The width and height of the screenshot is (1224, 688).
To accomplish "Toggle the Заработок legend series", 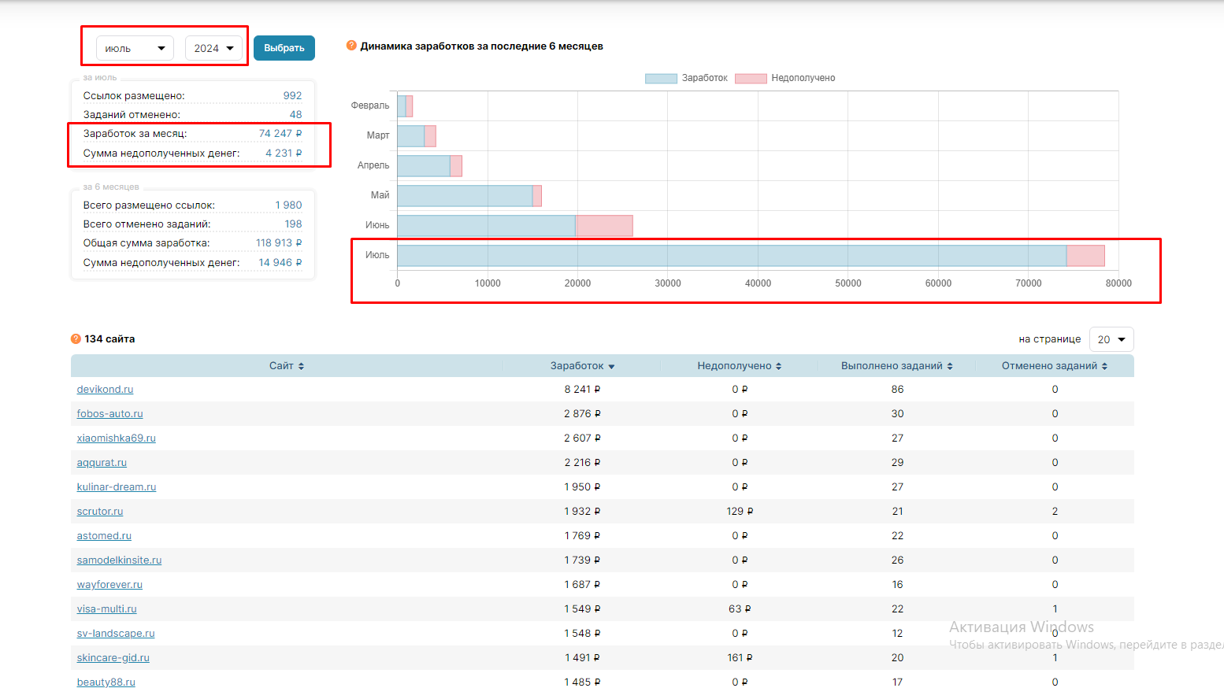I will click(x=686, y=78).
